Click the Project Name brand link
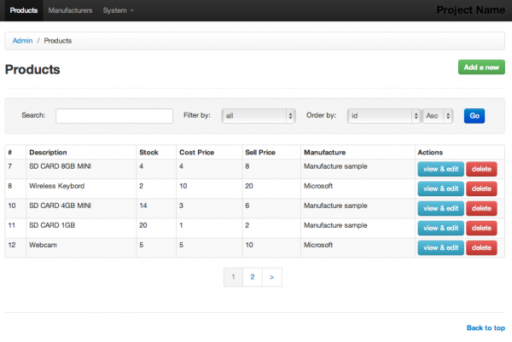This screenshot has height=342, width=512. (470, 10)
